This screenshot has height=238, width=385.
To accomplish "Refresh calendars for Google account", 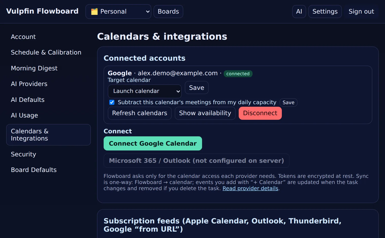I will 140,113.
